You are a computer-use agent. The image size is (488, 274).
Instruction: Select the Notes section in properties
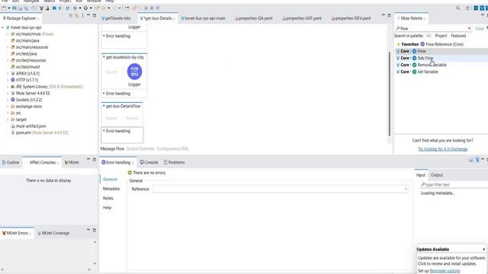[x=108, y=198]
